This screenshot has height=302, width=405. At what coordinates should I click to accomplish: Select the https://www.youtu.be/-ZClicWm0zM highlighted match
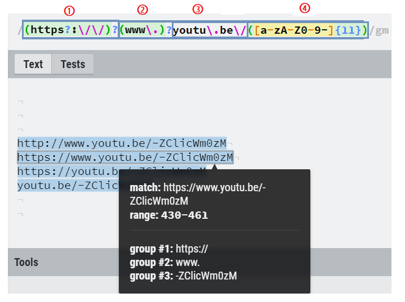(125, 157)
